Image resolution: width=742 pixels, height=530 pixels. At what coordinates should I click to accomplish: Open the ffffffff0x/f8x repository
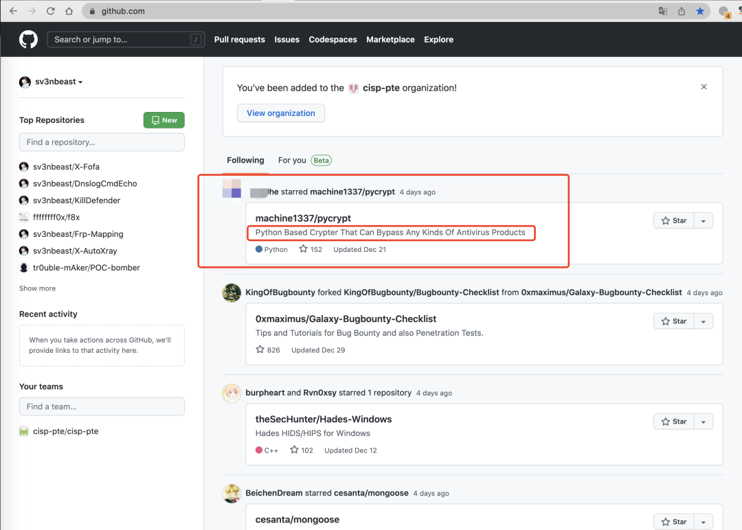pos(56,217)
